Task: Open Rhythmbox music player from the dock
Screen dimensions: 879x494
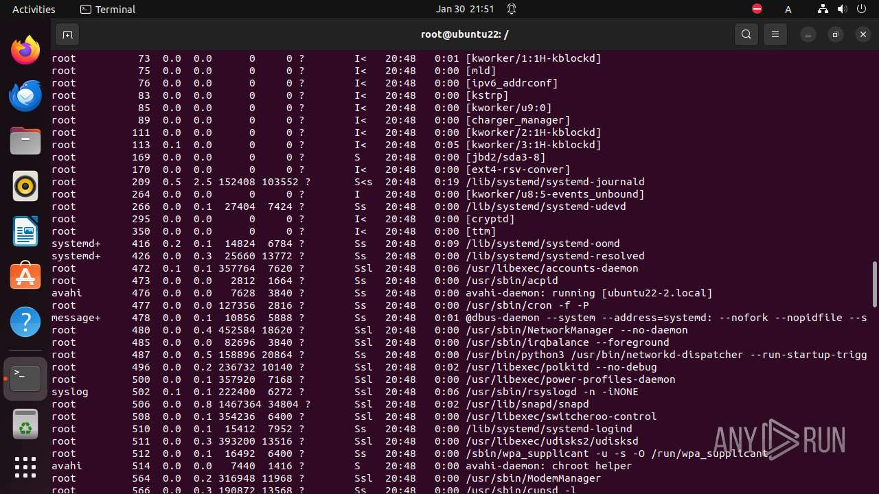Action: click(x=25, y=186)
